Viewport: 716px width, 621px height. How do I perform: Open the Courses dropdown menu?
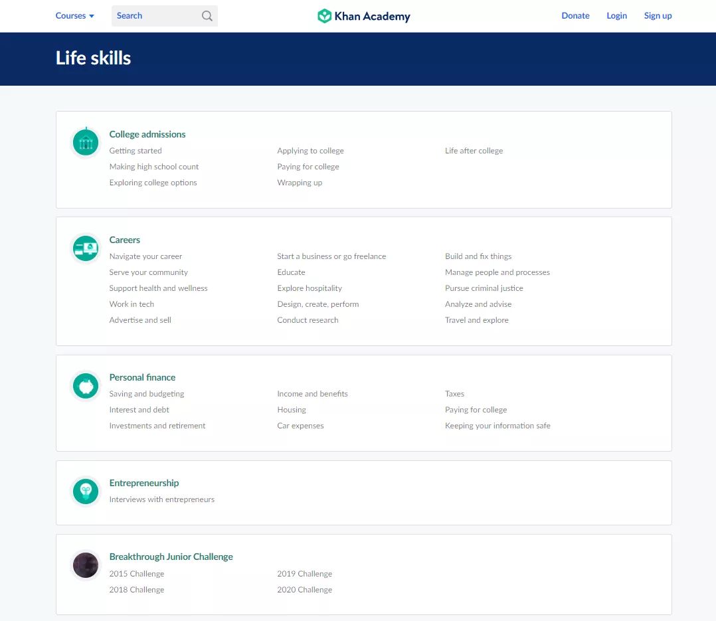pos(75,15)
